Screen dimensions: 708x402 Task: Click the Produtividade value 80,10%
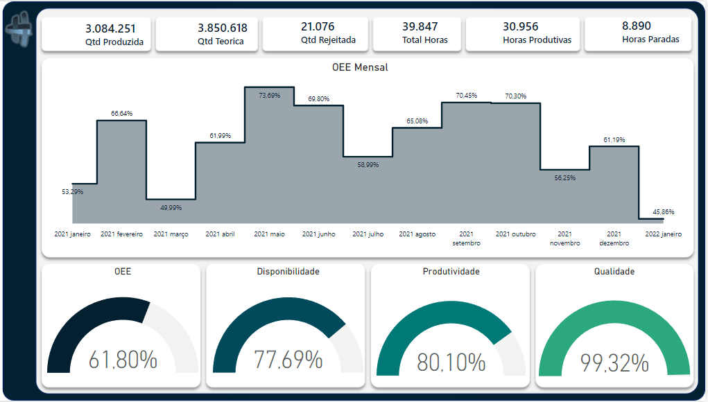click(451, 362)
